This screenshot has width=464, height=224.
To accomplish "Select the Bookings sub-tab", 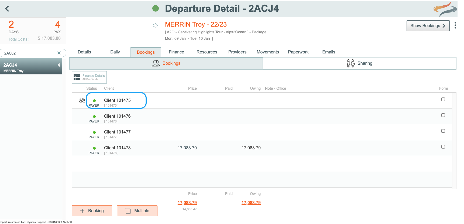I will coord(166,63).
